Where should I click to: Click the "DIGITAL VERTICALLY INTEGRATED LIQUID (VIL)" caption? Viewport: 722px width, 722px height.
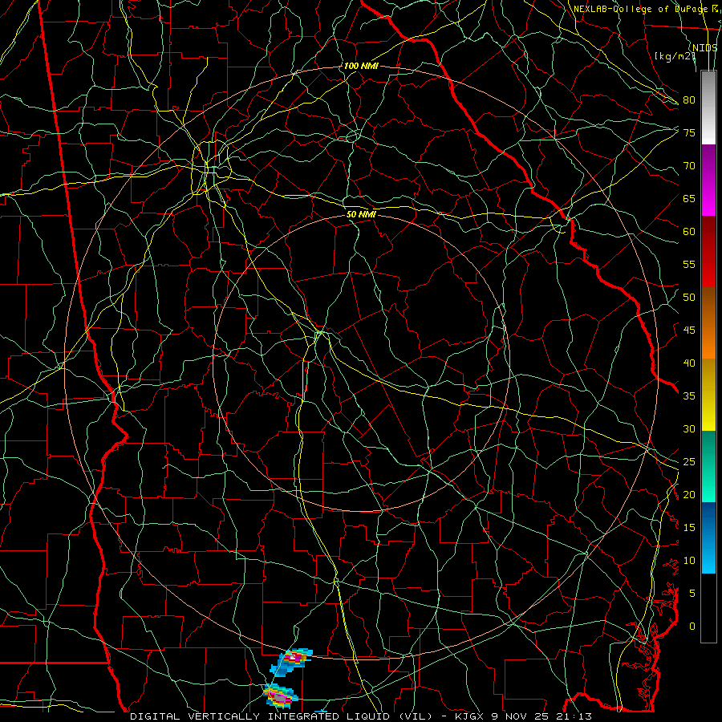point(282,716)
